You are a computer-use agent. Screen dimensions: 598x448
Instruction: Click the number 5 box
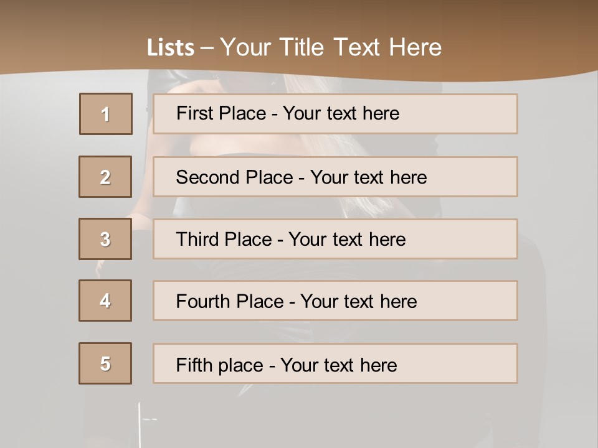click(x=105, y=363)
